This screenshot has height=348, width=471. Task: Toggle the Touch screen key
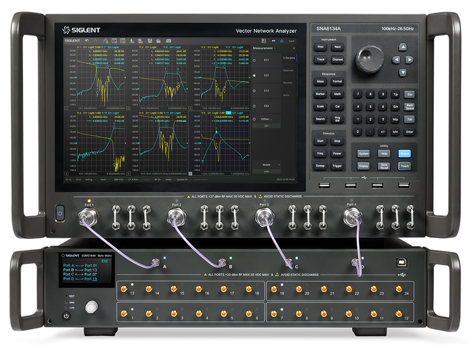[x=404, y=166]
